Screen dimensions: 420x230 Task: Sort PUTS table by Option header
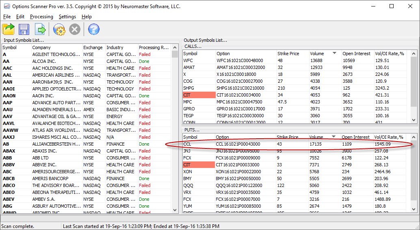(x=245, y=137)
